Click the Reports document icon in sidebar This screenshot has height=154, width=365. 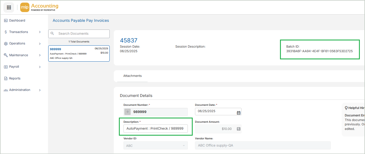[x=6, y=79]
